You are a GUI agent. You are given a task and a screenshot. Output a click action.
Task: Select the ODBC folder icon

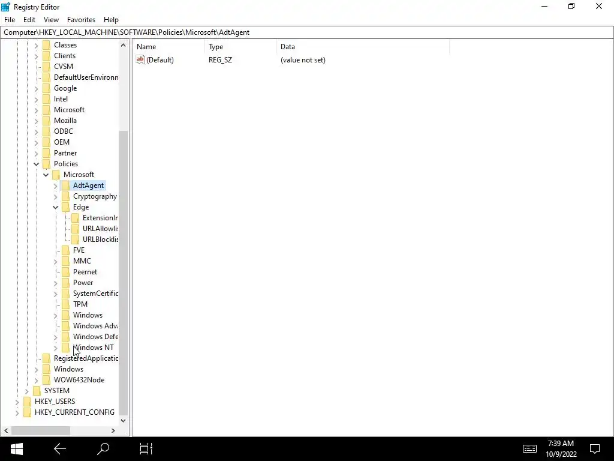click(46, 131)
